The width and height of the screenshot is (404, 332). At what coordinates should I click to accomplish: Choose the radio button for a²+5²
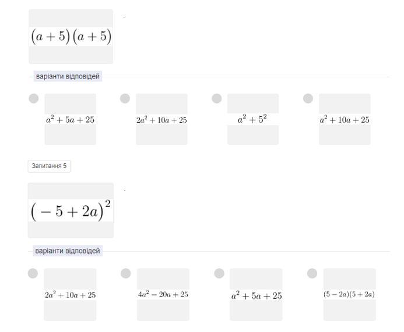tap(217, 99)
